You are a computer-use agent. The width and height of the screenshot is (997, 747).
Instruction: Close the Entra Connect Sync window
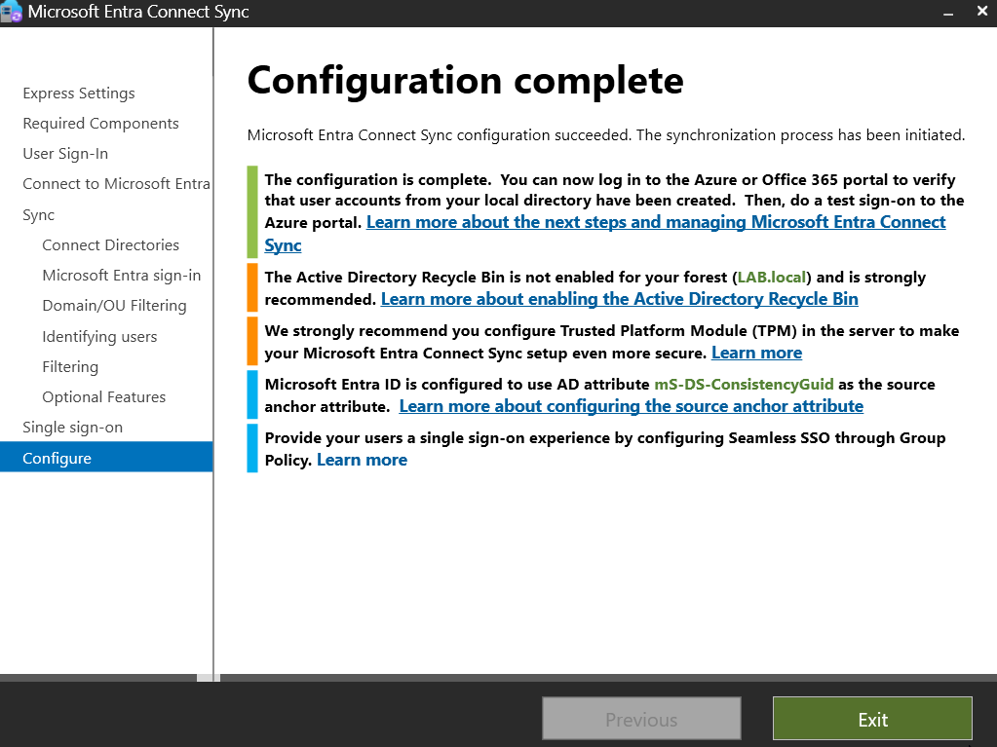tap(982, 11)
